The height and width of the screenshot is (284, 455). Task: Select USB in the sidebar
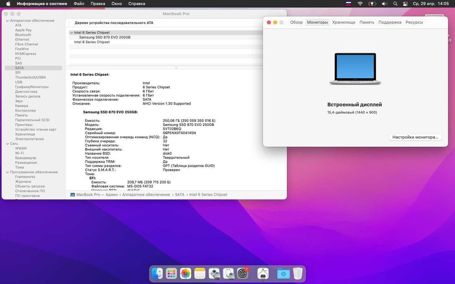[x=19, y=82]
